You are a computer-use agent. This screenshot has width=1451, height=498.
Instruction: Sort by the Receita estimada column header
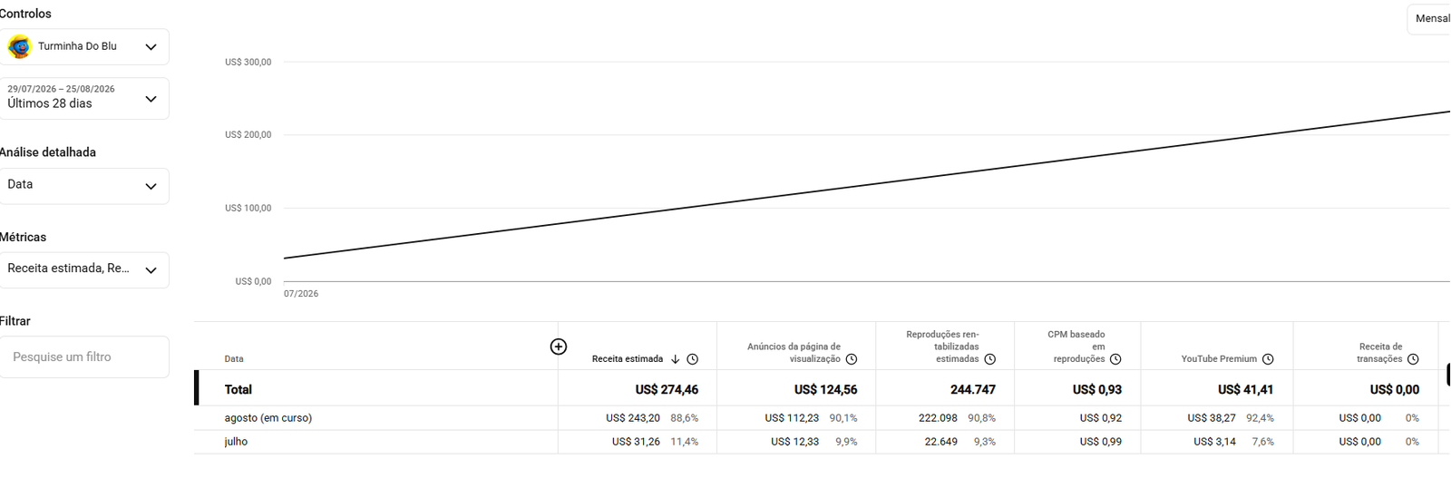(628, 359)
